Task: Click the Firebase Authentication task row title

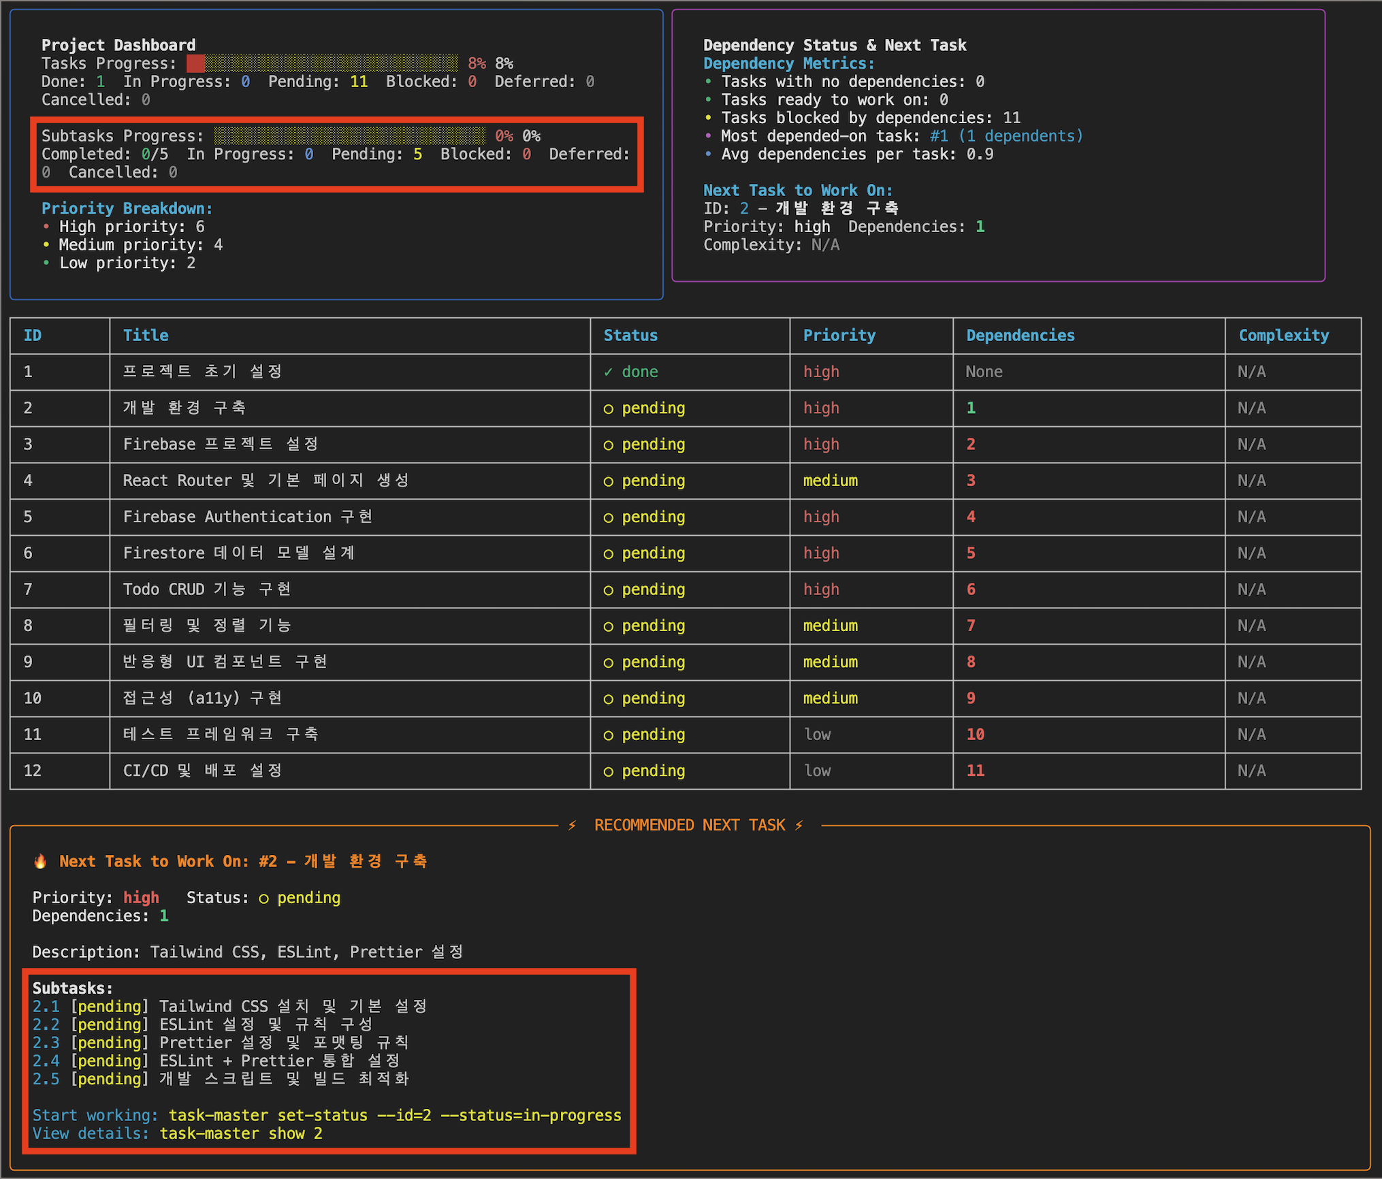Action: pyautogui.click(x=247, y=517)
